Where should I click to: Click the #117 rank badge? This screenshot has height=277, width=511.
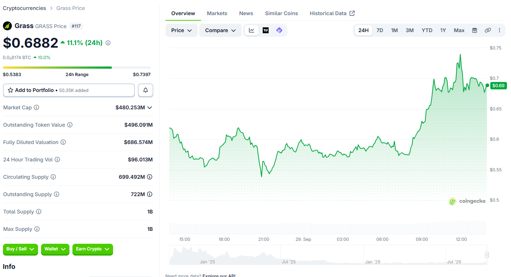pos(76,26)
